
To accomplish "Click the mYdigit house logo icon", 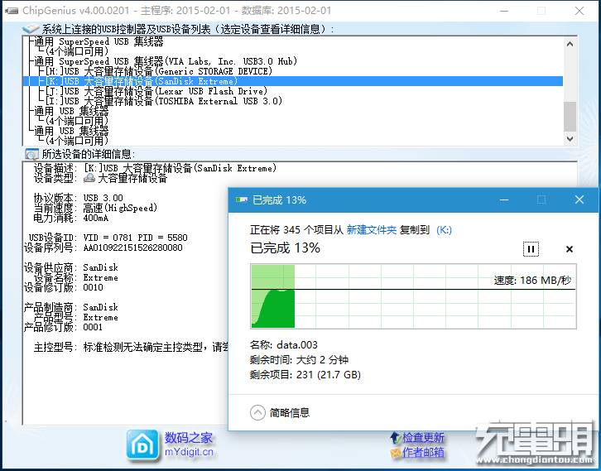I will coord(142,445).
